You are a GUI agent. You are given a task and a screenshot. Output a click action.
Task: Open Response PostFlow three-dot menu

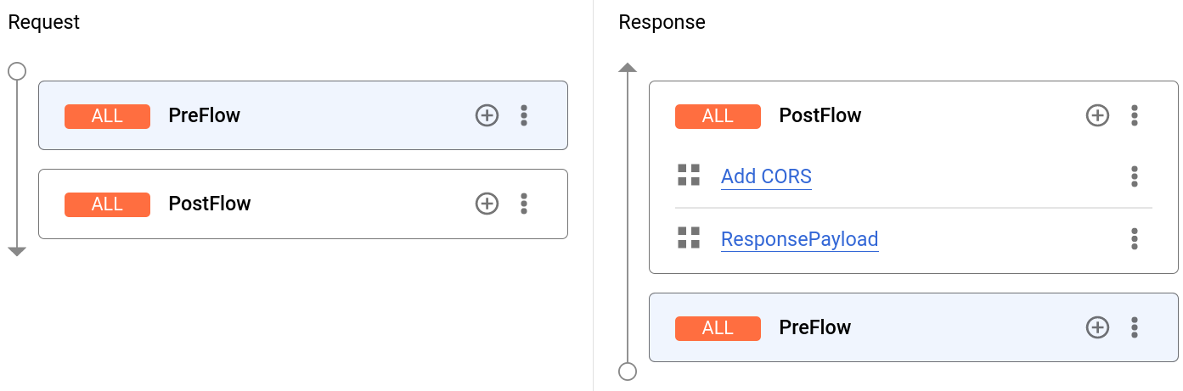[1135, 115]
